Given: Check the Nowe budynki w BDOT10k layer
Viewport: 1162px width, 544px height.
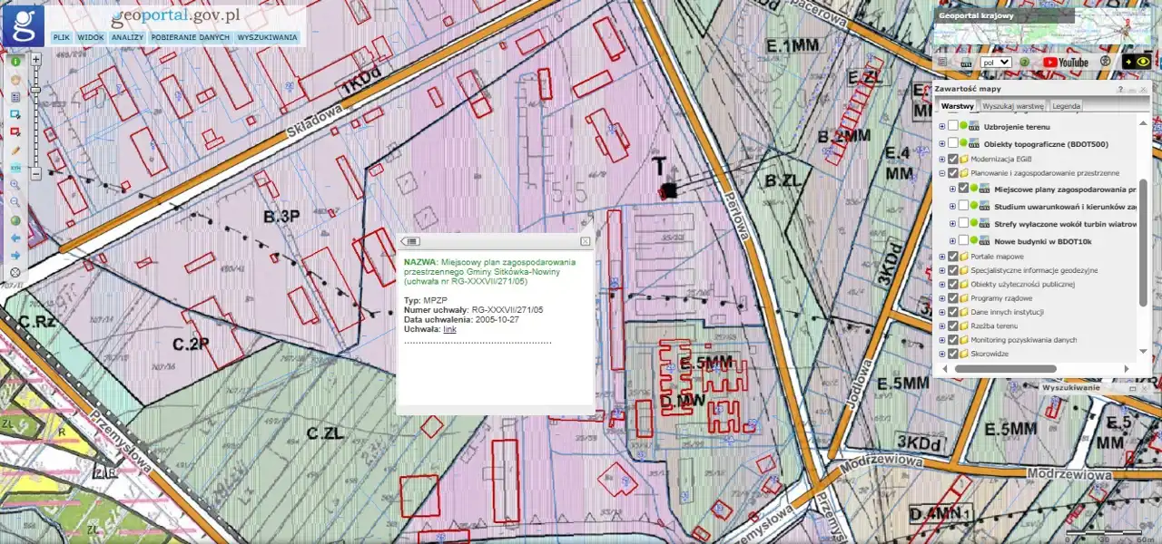Looking at the screenshot, I should point(964,241).
